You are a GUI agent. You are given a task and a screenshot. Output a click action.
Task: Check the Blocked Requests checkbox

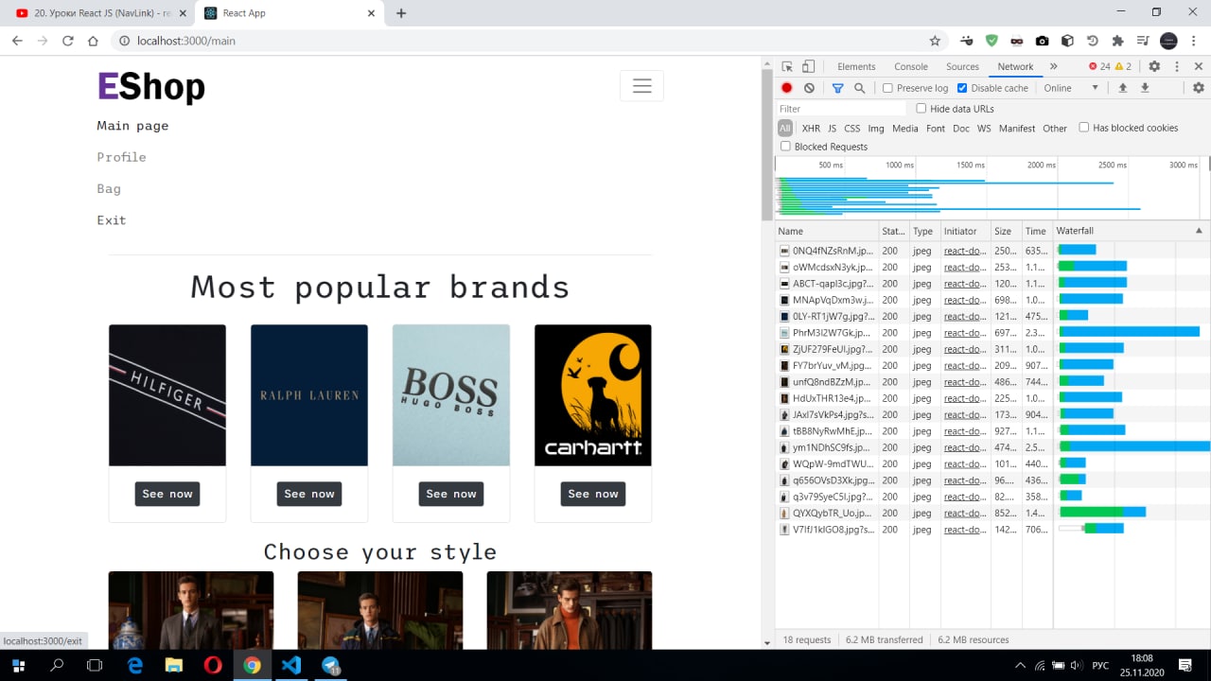(785, 147)
